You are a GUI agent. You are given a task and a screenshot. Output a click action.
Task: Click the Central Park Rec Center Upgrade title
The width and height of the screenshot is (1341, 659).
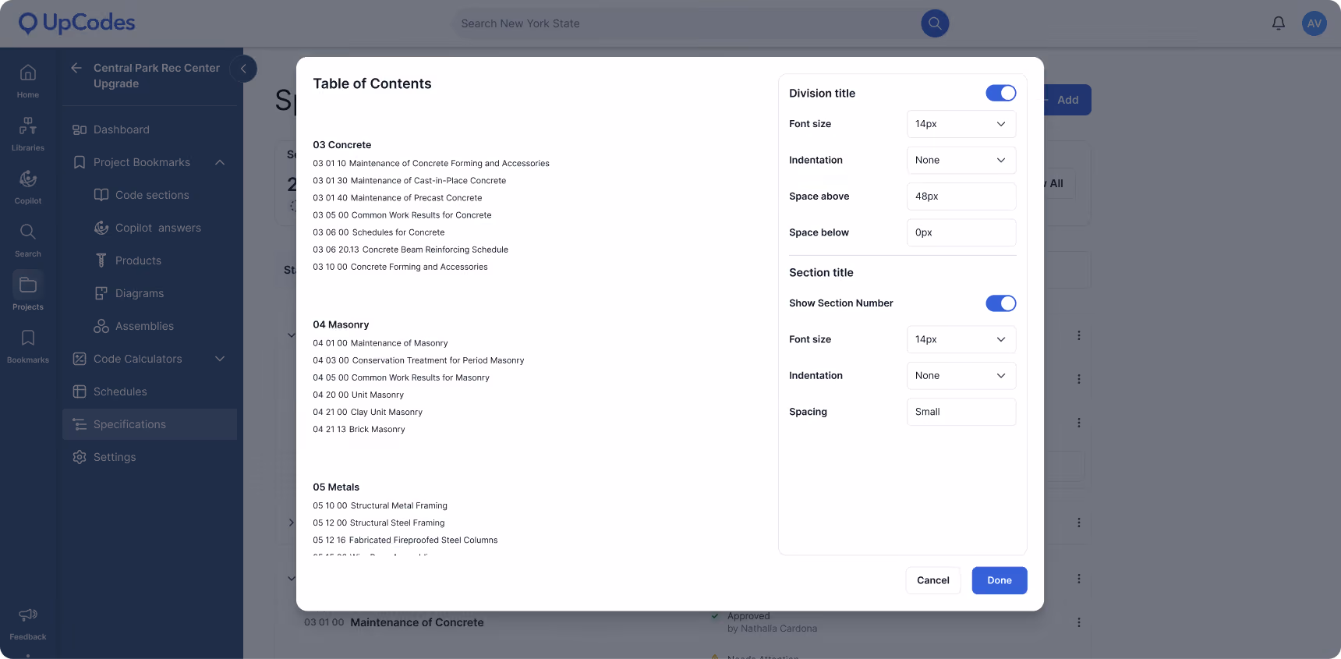(157, 76)
